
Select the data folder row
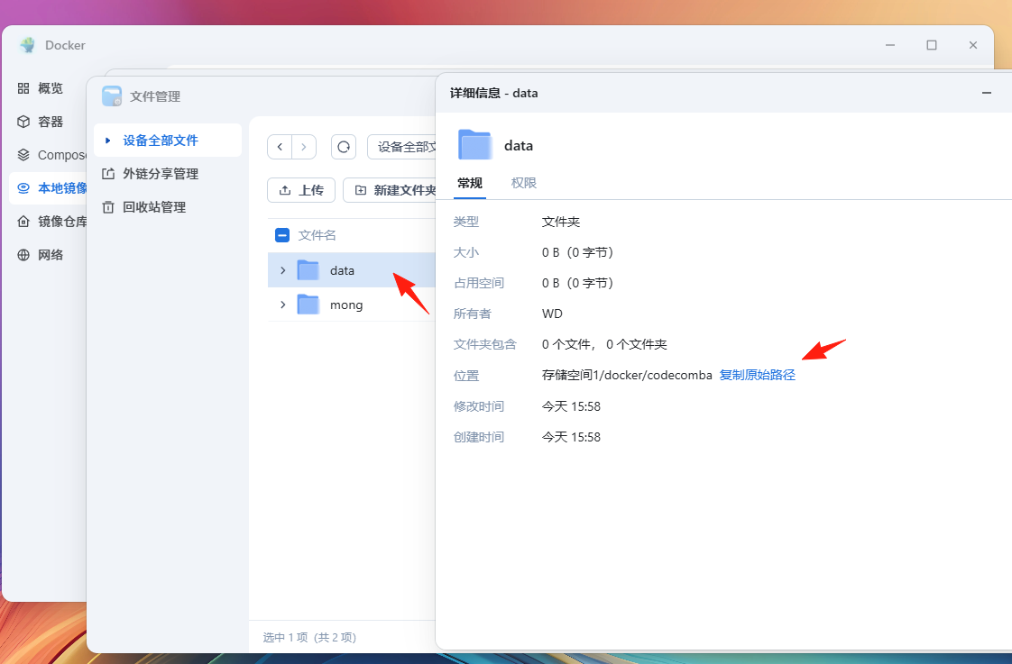tap(352, 271)
